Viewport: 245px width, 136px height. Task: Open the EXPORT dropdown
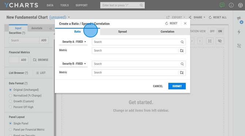click(176, 17)
